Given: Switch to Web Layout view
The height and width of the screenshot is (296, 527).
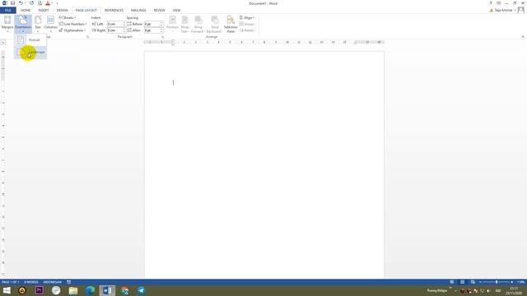Looking at the screenshot, I should (x=473, y=282).
